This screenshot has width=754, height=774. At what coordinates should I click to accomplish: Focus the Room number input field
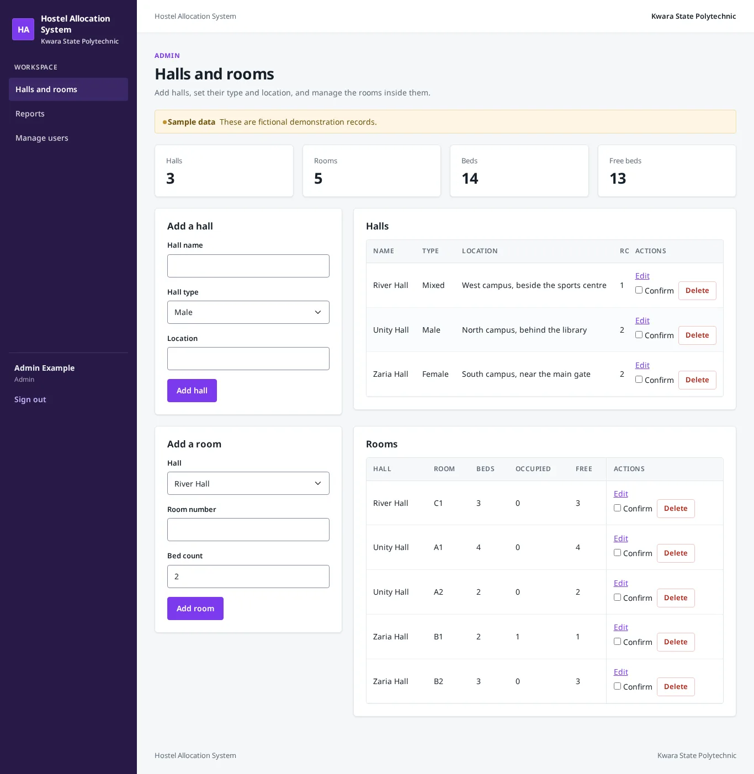248,530
